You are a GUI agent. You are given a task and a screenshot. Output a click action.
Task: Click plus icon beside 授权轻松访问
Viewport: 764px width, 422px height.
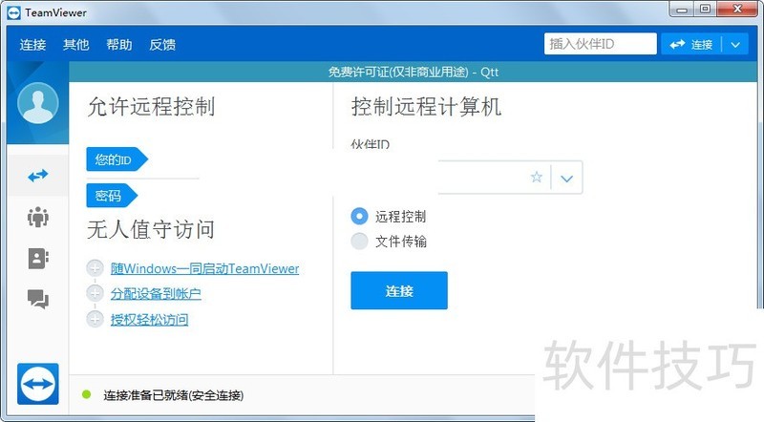coord(95,319)
